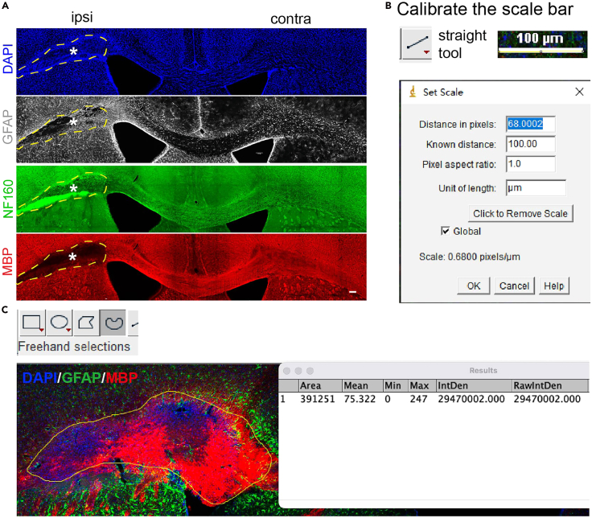Click the NF160 green channel image
Image resolution: width=592 pixels, height=518 pixels.
(x=191, y=199)
